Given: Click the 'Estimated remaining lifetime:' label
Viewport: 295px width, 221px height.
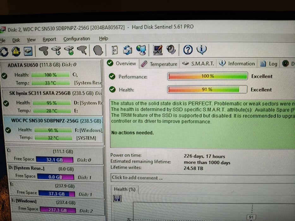Looking at the screenshot, I should tap(141, 161).
